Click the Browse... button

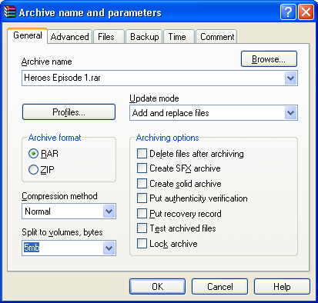point(269,59)
